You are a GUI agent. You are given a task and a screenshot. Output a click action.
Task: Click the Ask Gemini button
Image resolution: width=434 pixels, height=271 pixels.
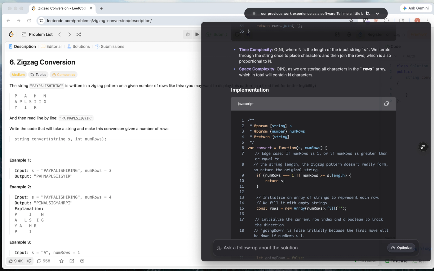click(x=415, y=8)
